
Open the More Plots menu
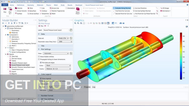coord(78,11)
